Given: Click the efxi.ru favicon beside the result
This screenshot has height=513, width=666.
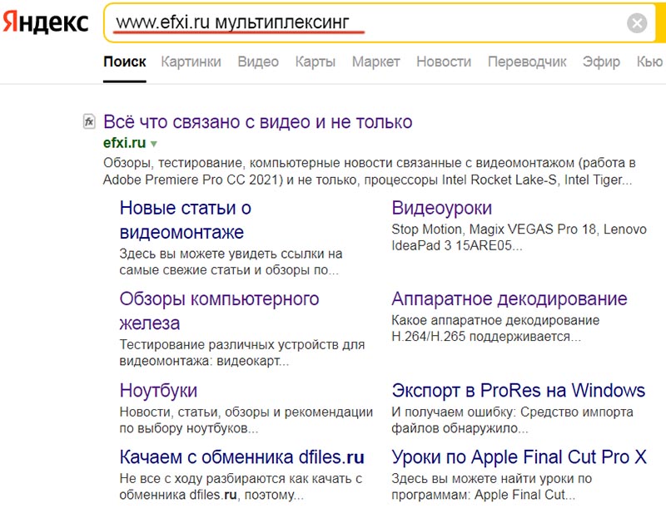Looking at the screenshot, I should coord(89,121).
